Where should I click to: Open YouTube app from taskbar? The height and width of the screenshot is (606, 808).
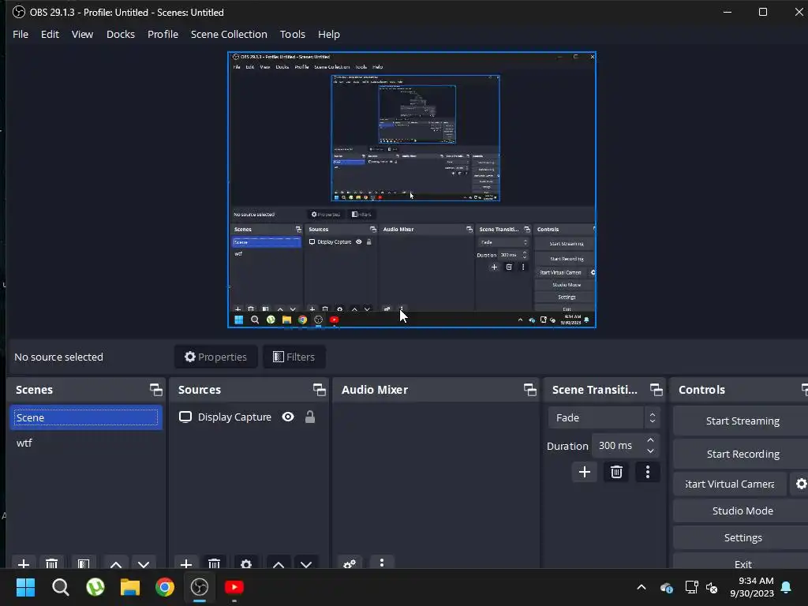coord(234,587)
